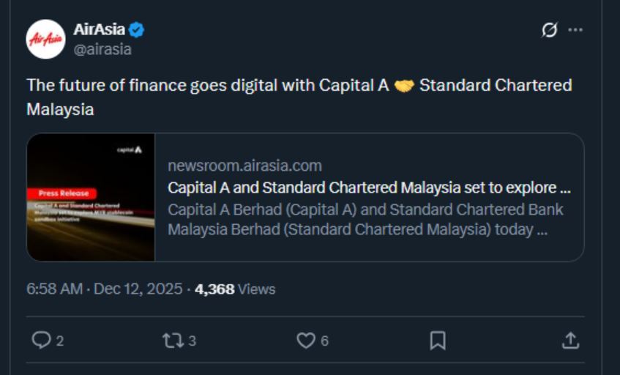The width and height of the screenshot is (620, 375).
Task: Click the Press Release label on thumbnail
Action: tap(64, 193)
